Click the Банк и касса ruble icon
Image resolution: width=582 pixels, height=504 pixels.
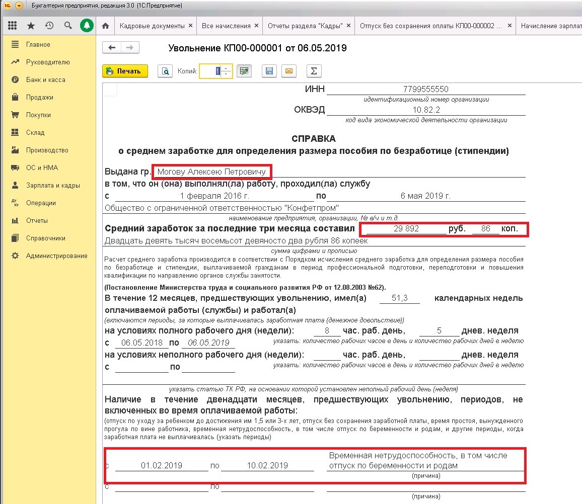(x=15, y=80)
